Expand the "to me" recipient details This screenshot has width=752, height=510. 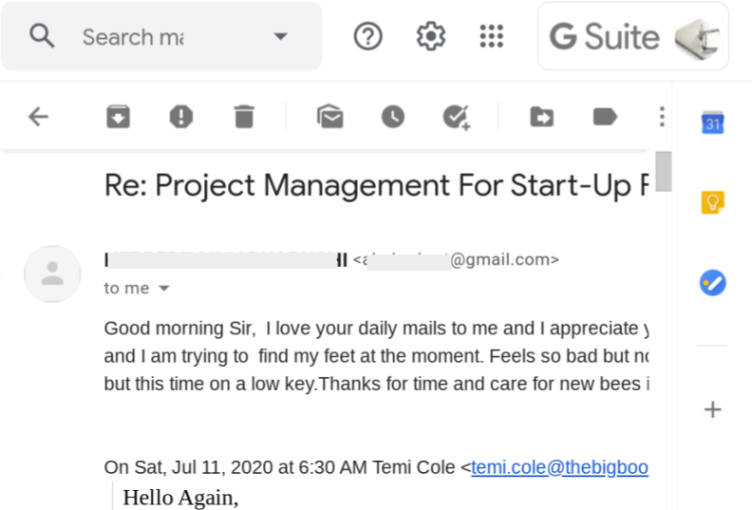(x=164, y=288)
